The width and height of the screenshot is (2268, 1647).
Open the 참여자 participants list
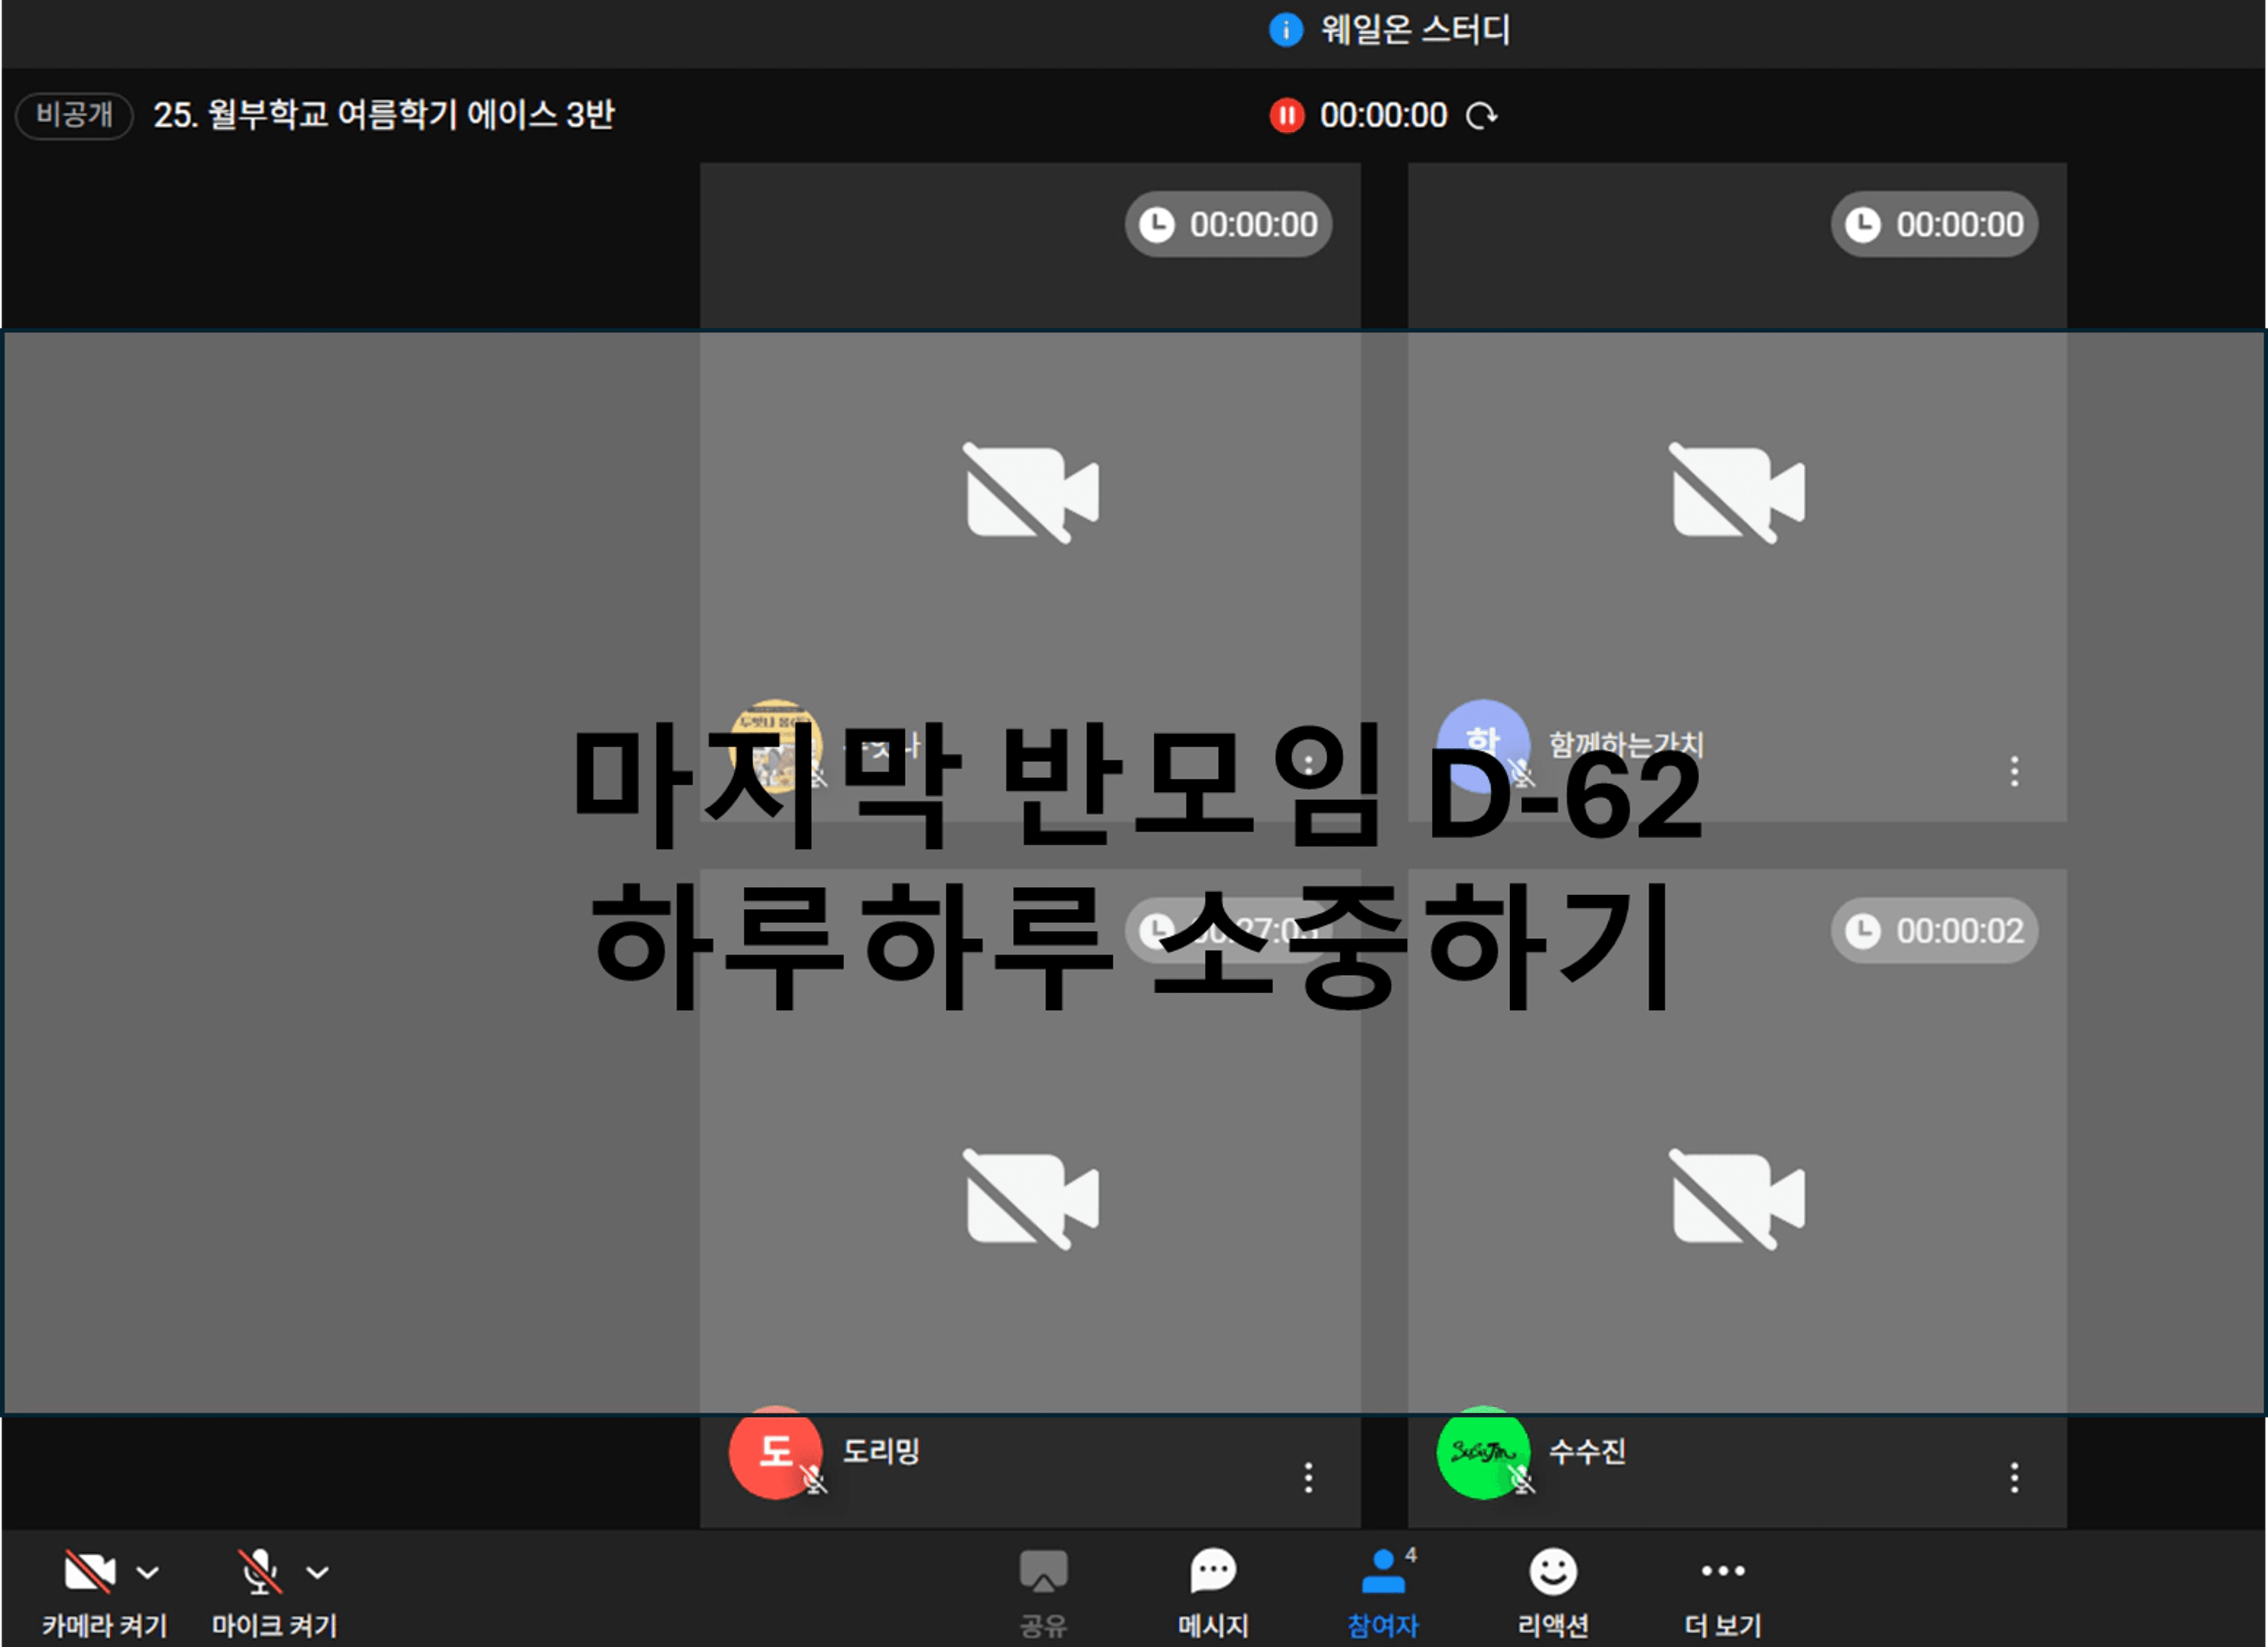click(x=1383, y=1593)
